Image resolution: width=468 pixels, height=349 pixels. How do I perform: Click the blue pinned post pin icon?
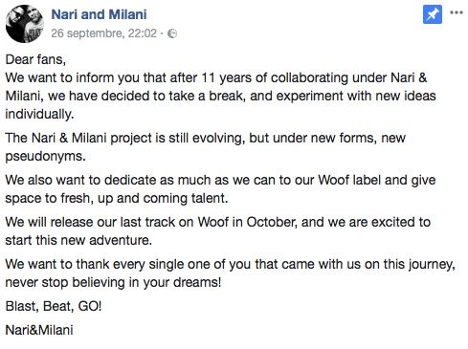point(433,14)
